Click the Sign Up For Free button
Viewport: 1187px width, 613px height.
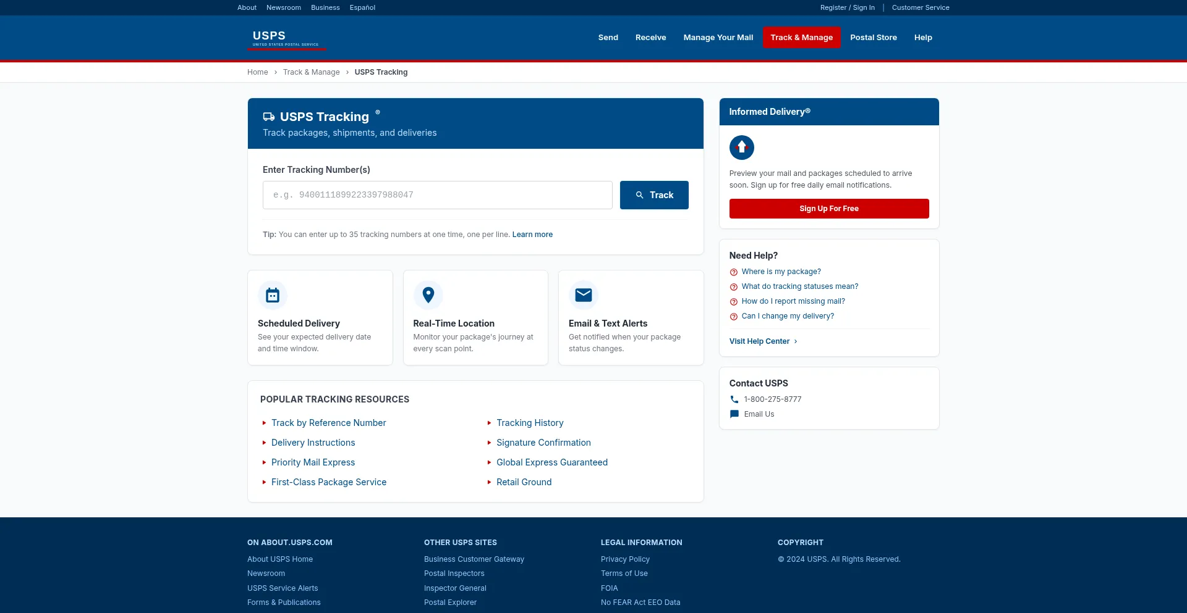tap(829, 209)
